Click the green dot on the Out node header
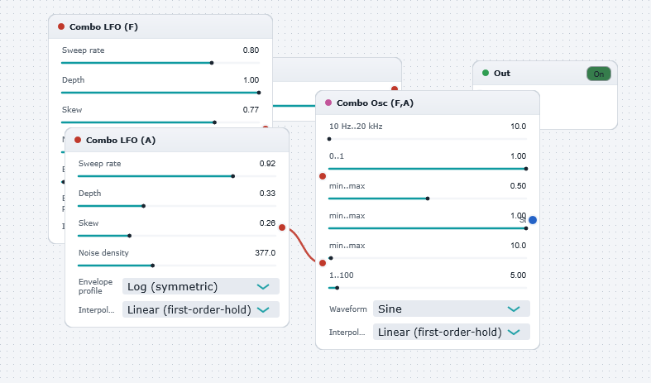This screenshot has width=651, height=383. tap(486, 73)
